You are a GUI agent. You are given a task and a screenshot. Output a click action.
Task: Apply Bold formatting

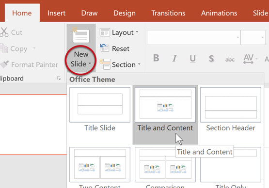pyautogui.click(x=156, y=58)
